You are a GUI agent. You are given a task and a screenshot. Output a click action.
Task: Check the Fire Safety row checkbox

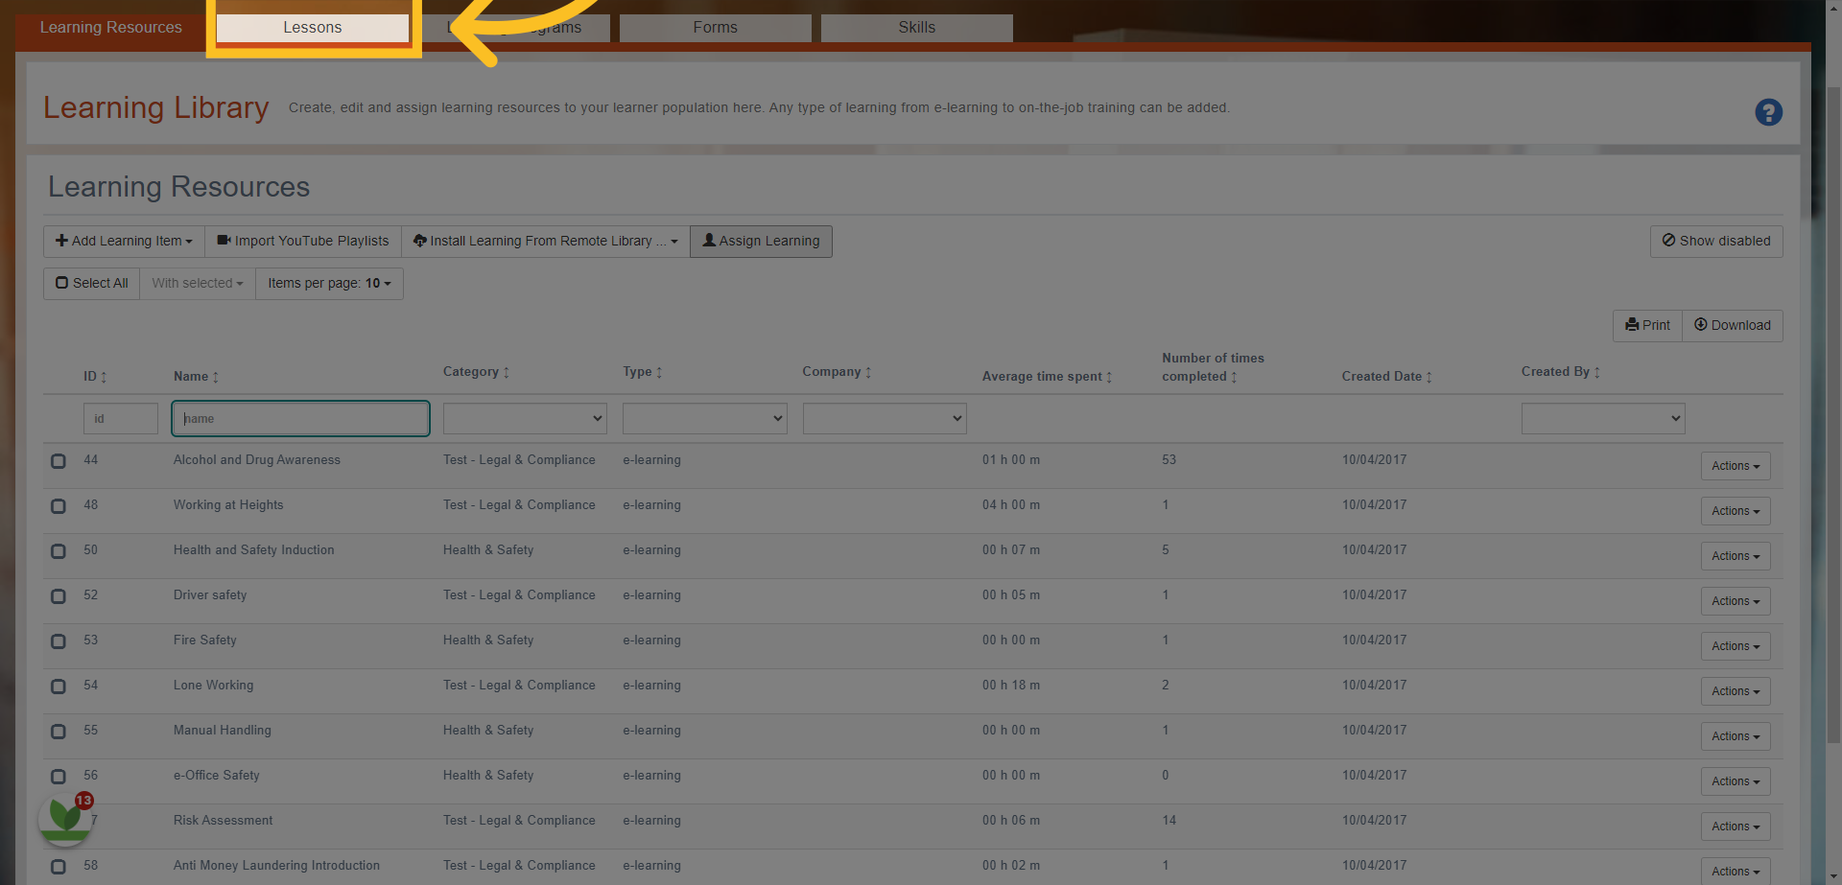(59, 641)
